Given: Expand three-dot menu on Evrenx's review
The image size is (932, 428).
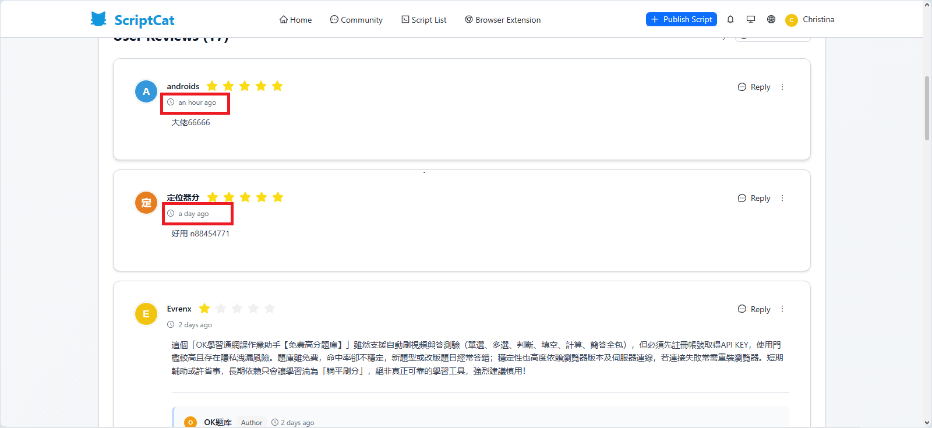Looking at the screenshot, I should pyautogui.click(x=782, y=309).
